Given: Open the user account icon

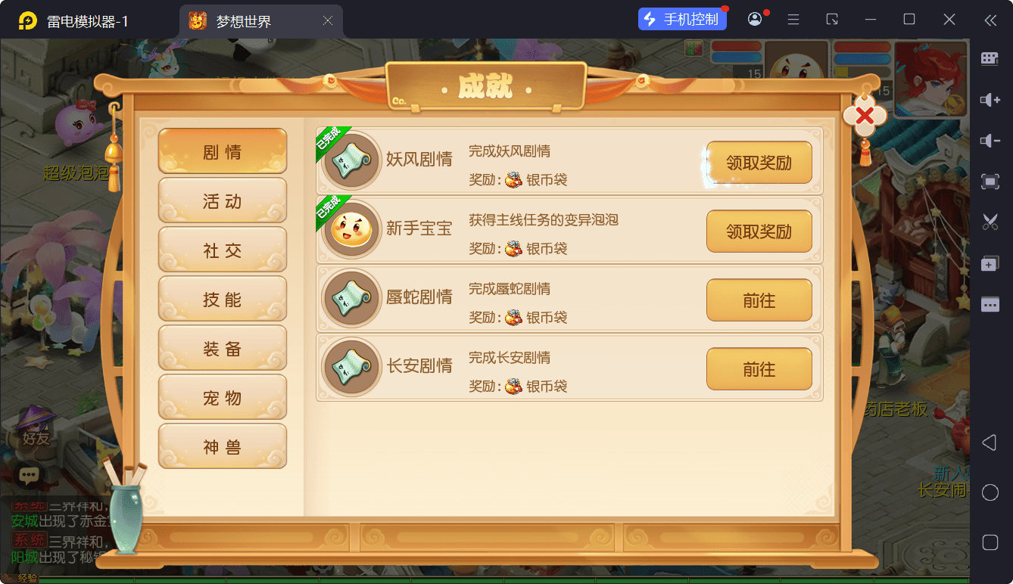Looking at the screenshot, I should [755, 20].
